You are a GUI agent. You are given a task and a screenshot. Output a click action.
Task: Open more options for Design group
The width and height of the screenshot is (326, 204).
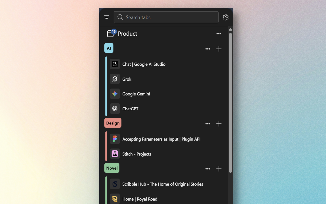(x=208, y=124)
